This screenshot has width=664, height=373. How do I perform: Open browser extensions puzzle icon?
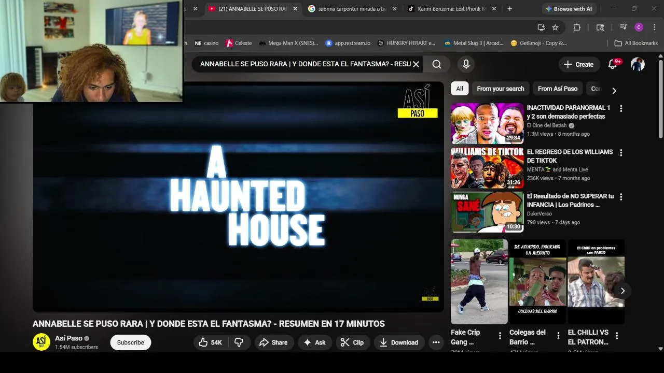click(577, 27)
